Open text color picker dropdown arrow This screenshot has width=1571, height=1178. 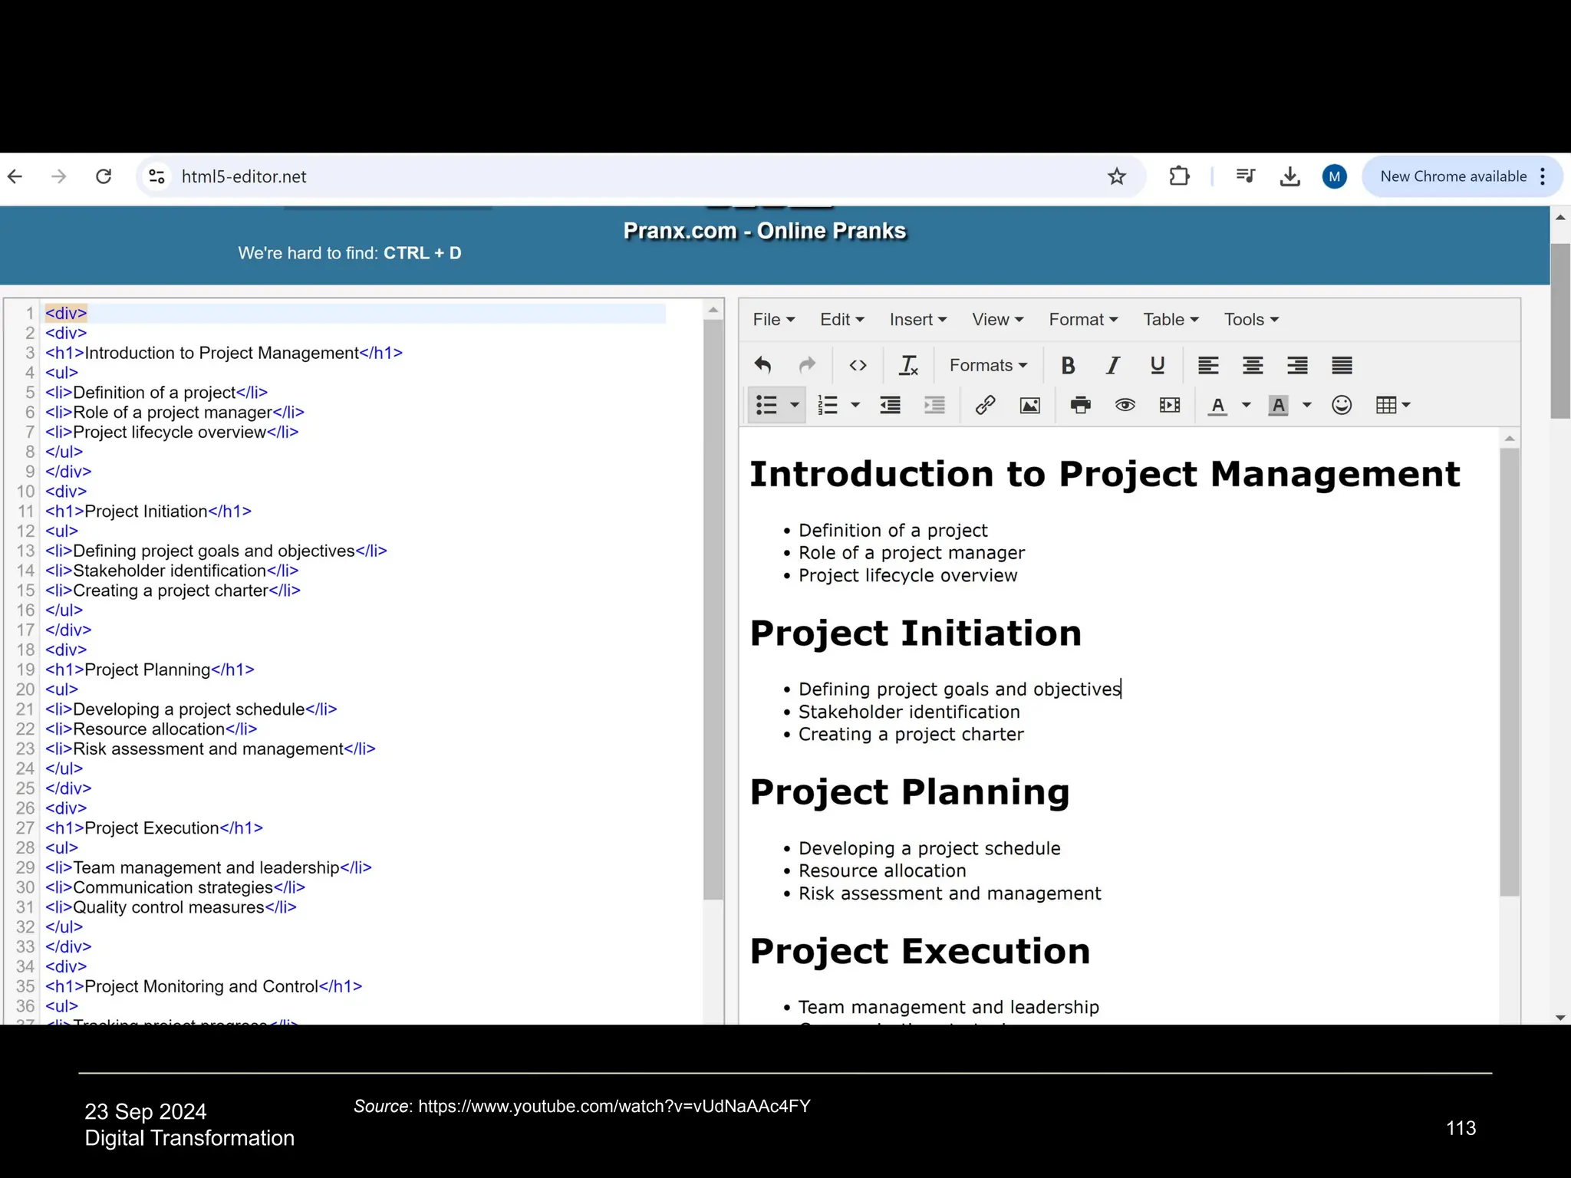(x=1247, y=405)
